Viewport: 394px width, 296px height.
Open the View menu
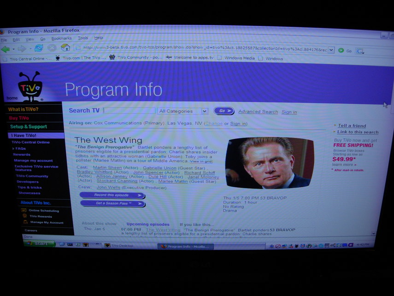pos(29,39)
